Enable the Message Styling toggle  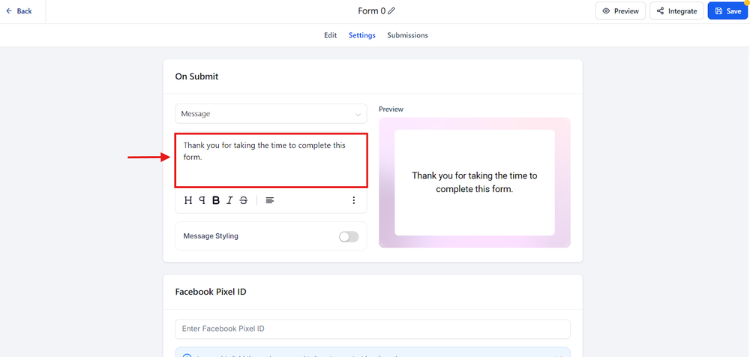[349, 236]
